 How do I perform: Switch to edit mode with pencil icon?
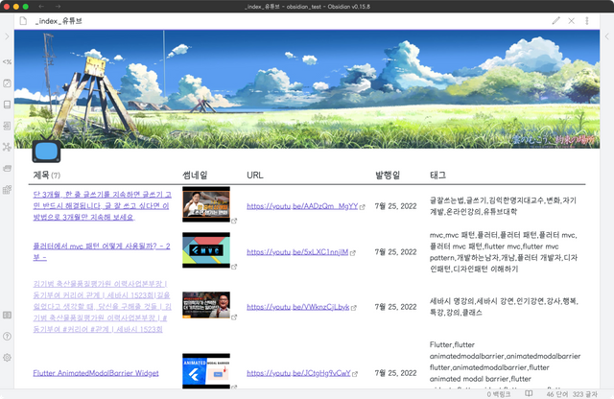(x=556, y=21)
